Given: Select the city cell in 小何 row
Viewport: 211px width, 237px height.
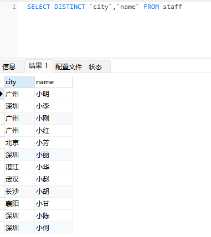Looking at the screenshot, I should tap(19, 228).
